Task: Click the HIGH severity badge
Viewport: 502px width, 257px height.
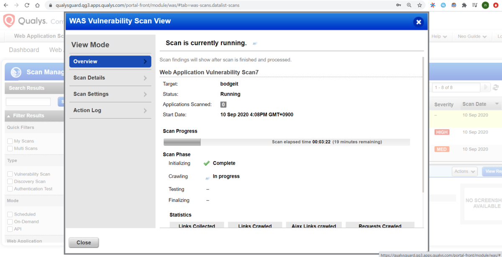Action: click(442, 132)
